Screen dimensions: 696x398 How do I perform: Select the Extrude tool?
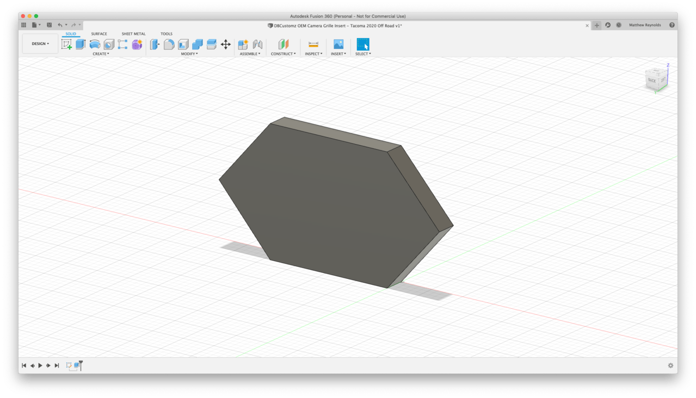point(81,44)
